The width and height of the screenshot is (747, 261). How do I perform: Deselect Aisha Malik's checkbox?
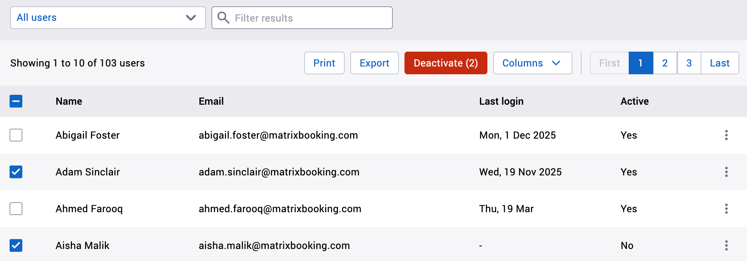tap(16, 245)
